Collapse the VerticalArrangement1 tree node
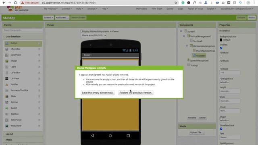Screen dimensions: 258x145 [x=184, y=36]
